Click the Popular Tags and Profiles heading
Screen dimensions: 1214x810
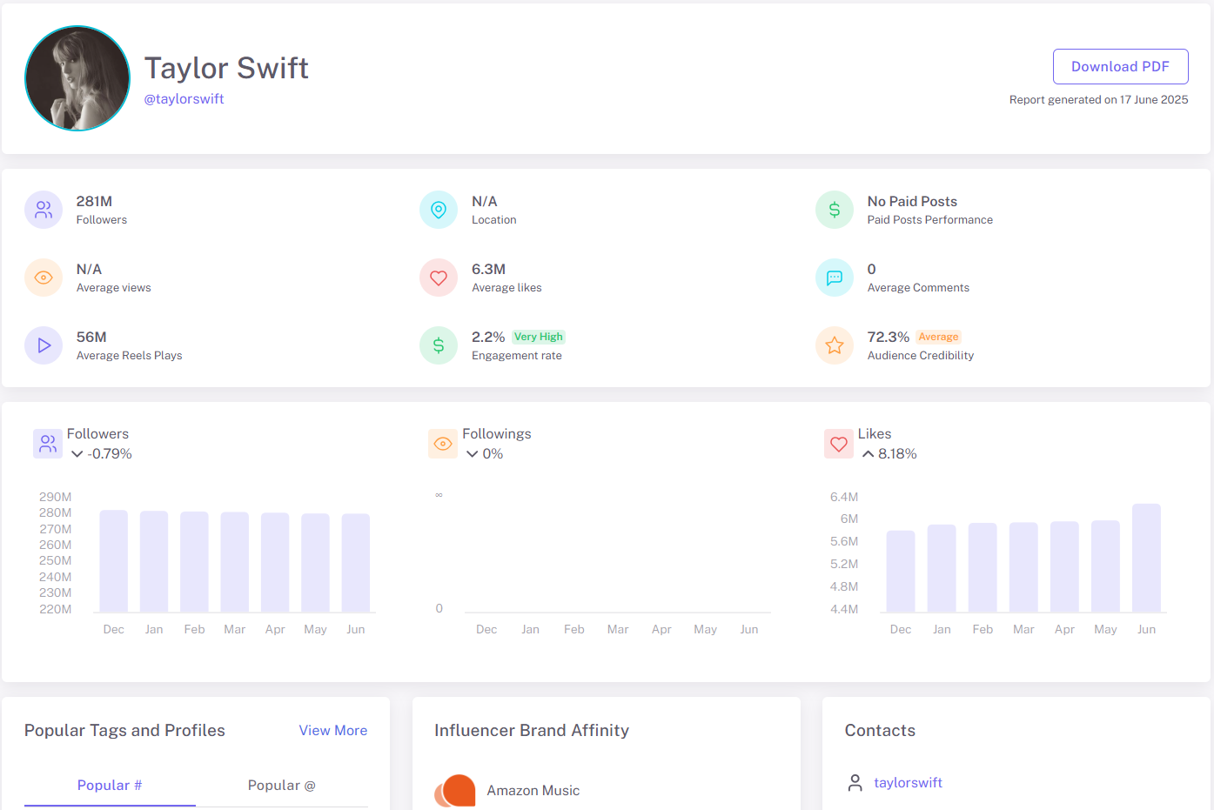[124, 731]
